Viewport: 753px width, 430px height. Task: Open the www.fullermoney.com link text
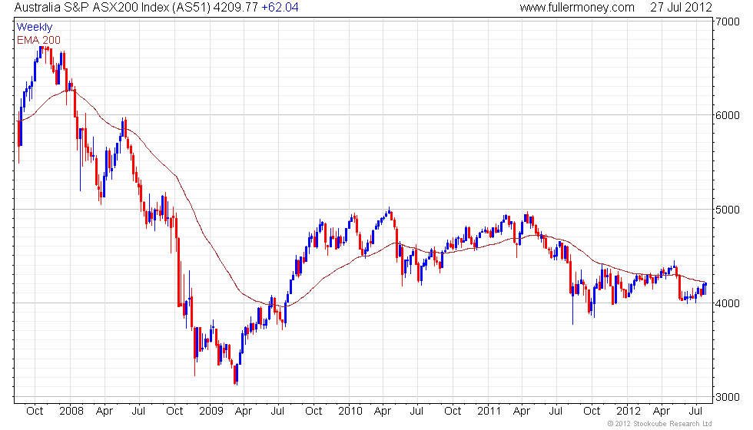[577, 8]
